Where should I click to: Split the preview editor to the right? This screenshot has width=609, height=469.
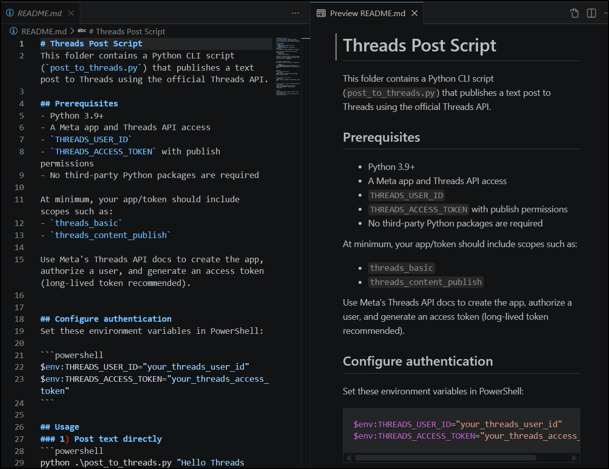coord(591,14)
